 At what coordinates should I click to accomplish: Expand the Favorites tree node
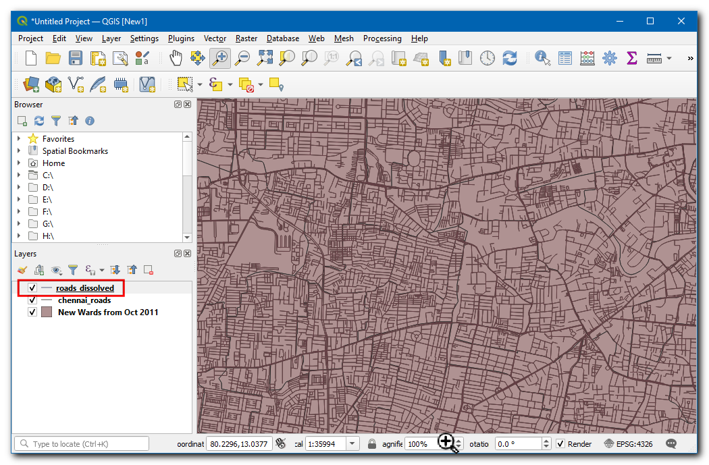click(x=19, y=139)
